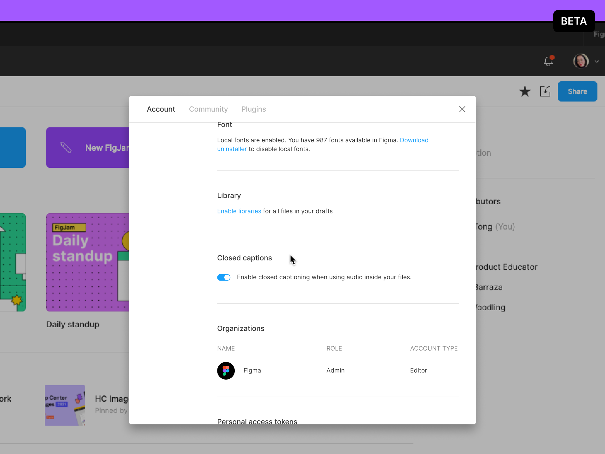Open the notifications bell
Image resolution: width=605 pixels, height=454 pixels.
point(548,61)
